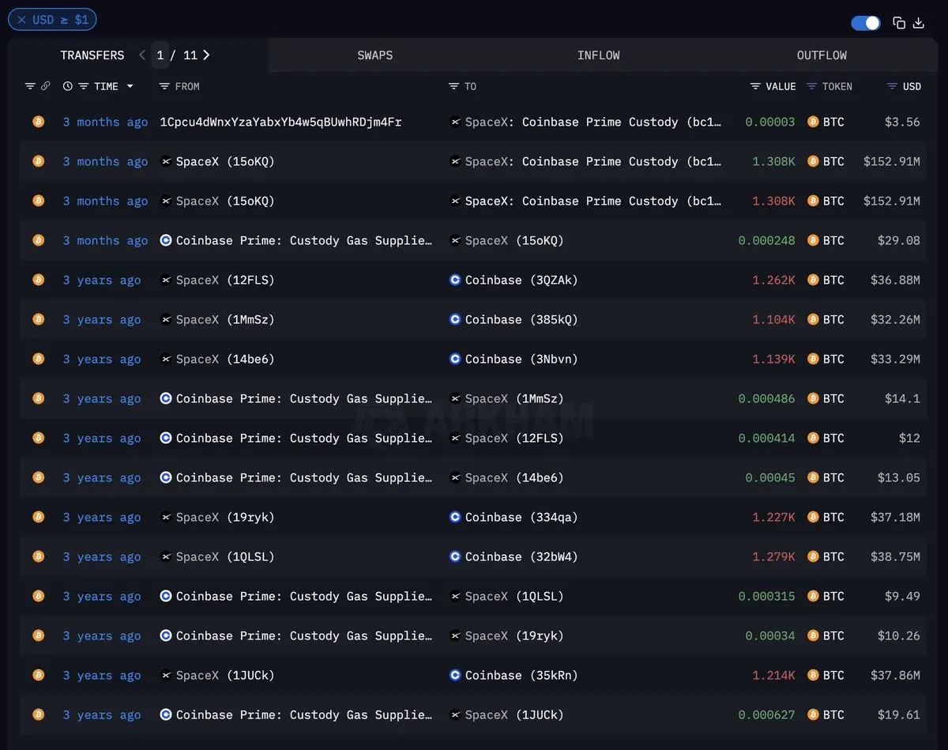Screen dimensions: 948x750
Task: Open the USD column filter
Action: pyautogui.click(x=892, y=86)
